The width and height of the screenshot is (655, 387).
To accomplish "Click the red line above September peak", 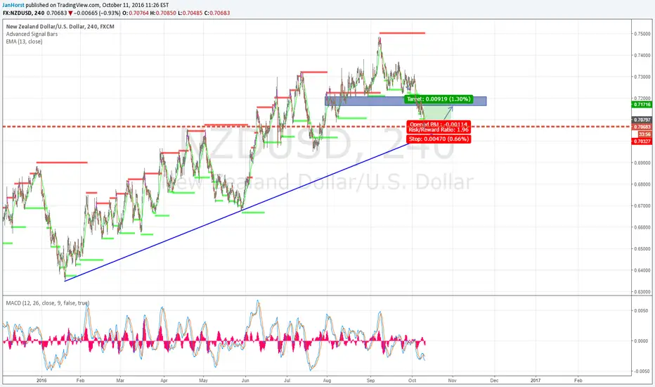I will pyautogui.click(x=402, y=33).
